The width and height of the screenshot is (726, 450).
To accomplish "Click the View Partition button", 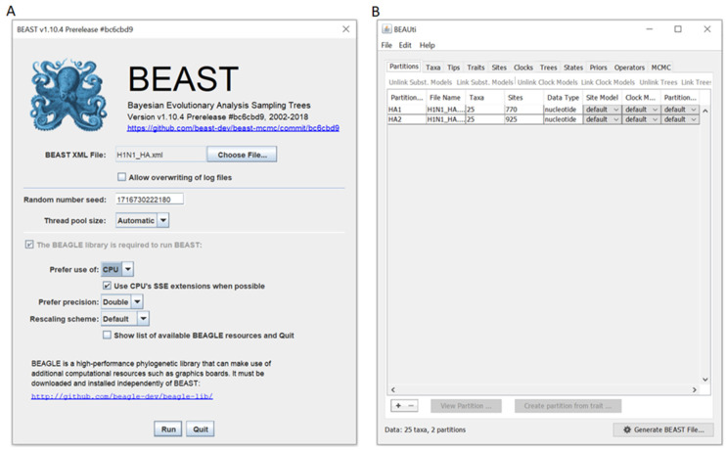I will pyautogui.click(x=466, y=406).
